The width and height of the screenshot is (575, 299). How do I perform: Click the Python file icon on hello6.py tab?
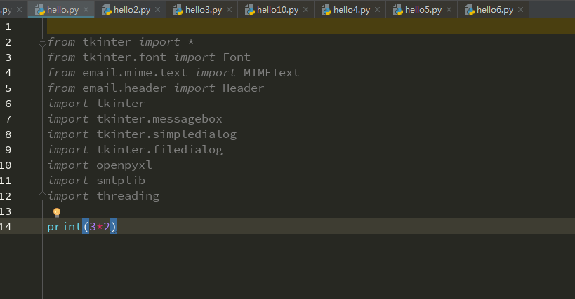click(x=469, y=10)
